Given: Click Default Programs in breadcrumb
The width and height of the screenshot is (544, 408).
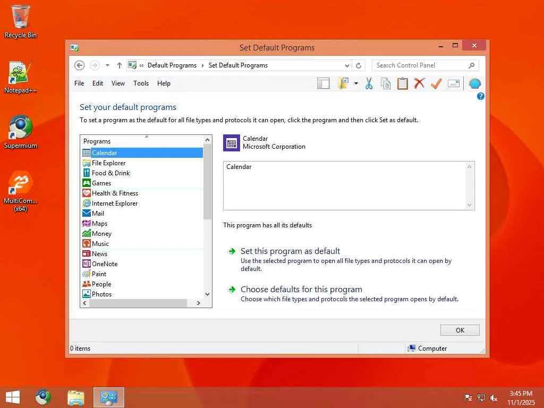Looking at the screenshot, I should click(172, 65).
